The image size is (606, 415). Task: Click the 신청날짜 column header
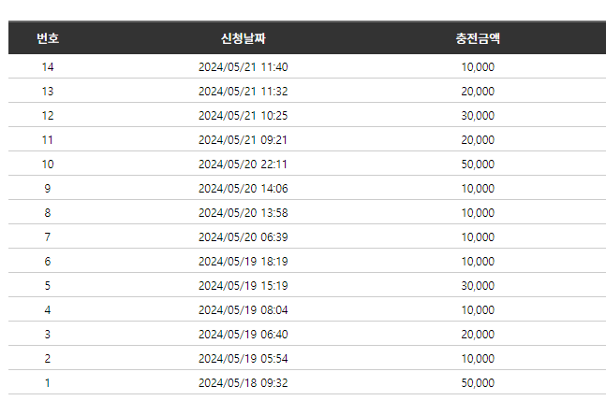[243, 38]
